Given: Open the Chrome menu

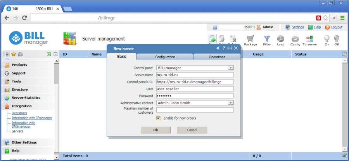Looking at the screenshot, I should pos(342,18).
